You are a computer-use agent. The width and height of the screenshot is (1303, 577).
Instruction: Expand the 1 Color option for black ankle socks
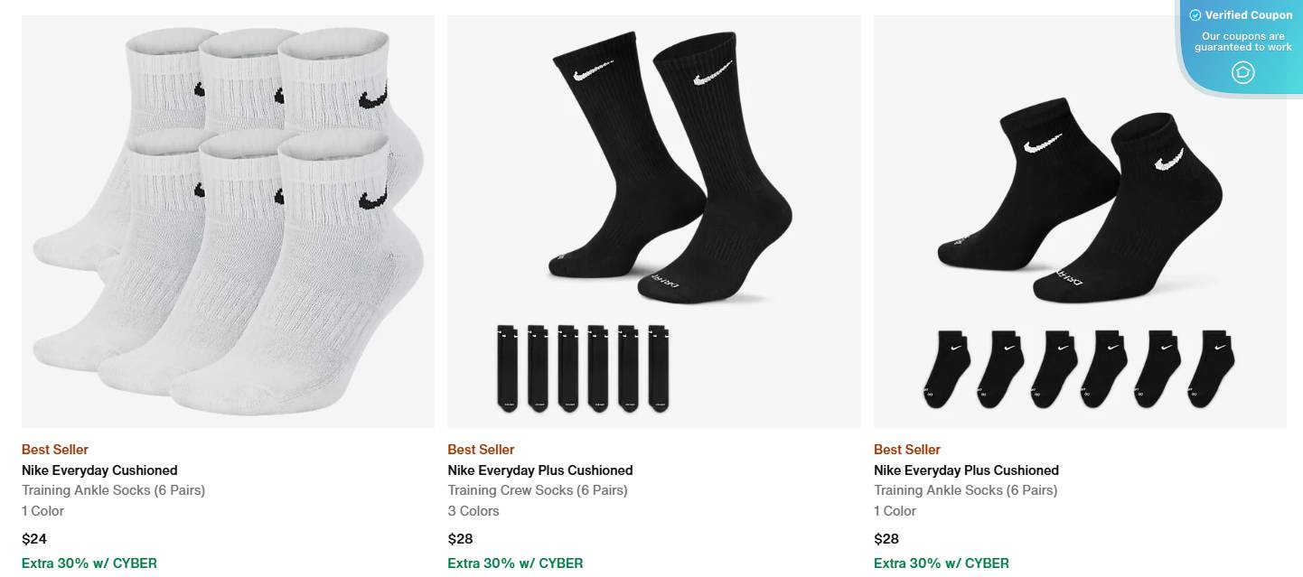tap(895, 510)
